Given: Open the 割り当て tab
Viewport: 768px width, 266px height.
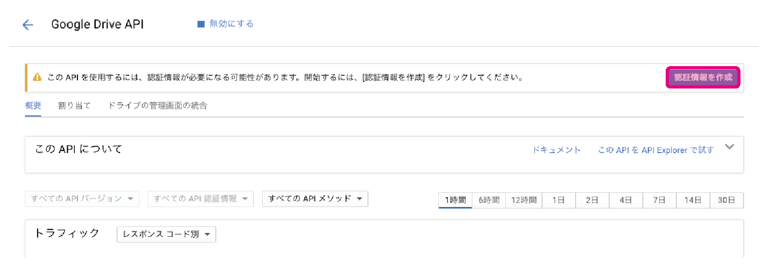Looking at the screenshot, I should [74, 106].
